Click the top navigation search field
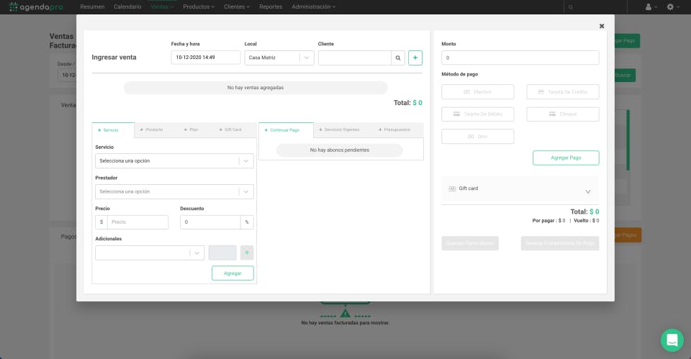 [x=595, y=6]
